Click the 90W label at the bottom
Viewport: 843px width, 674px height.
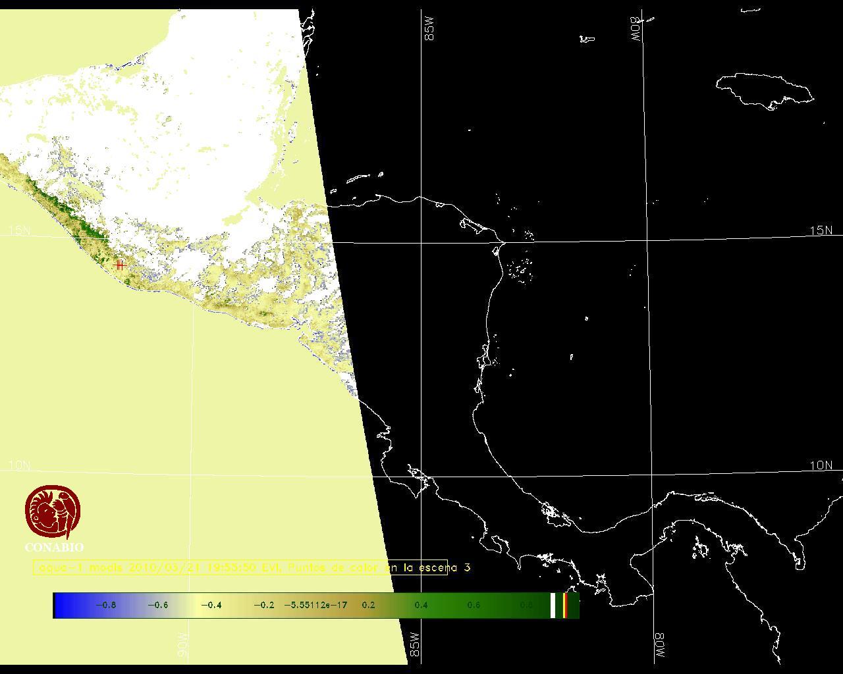point(182,646)
